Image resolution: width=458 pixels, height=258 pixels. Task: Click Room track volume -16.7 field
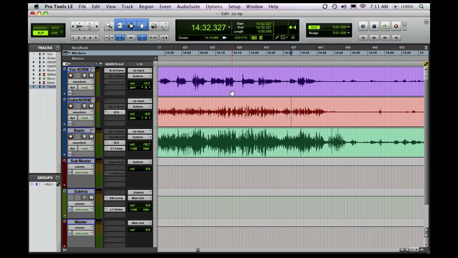140,144
